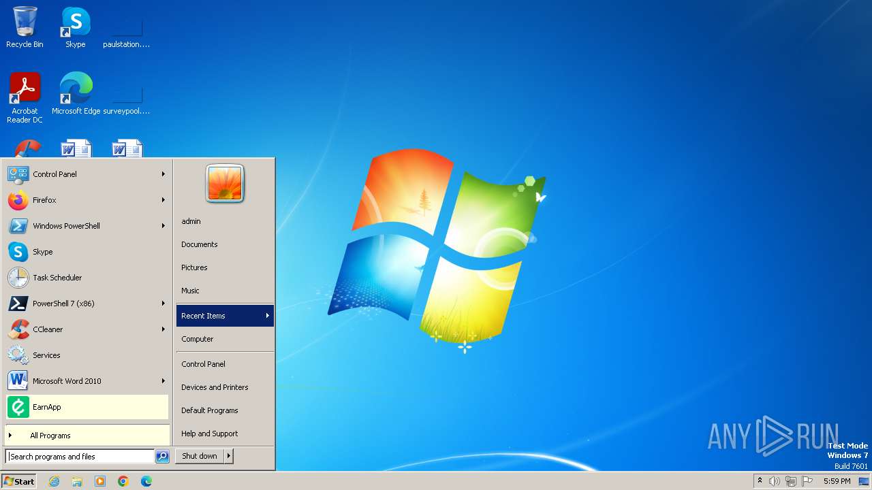Open the admin user folder
Screen dimensions: 872x490
(x=225, y=221)
